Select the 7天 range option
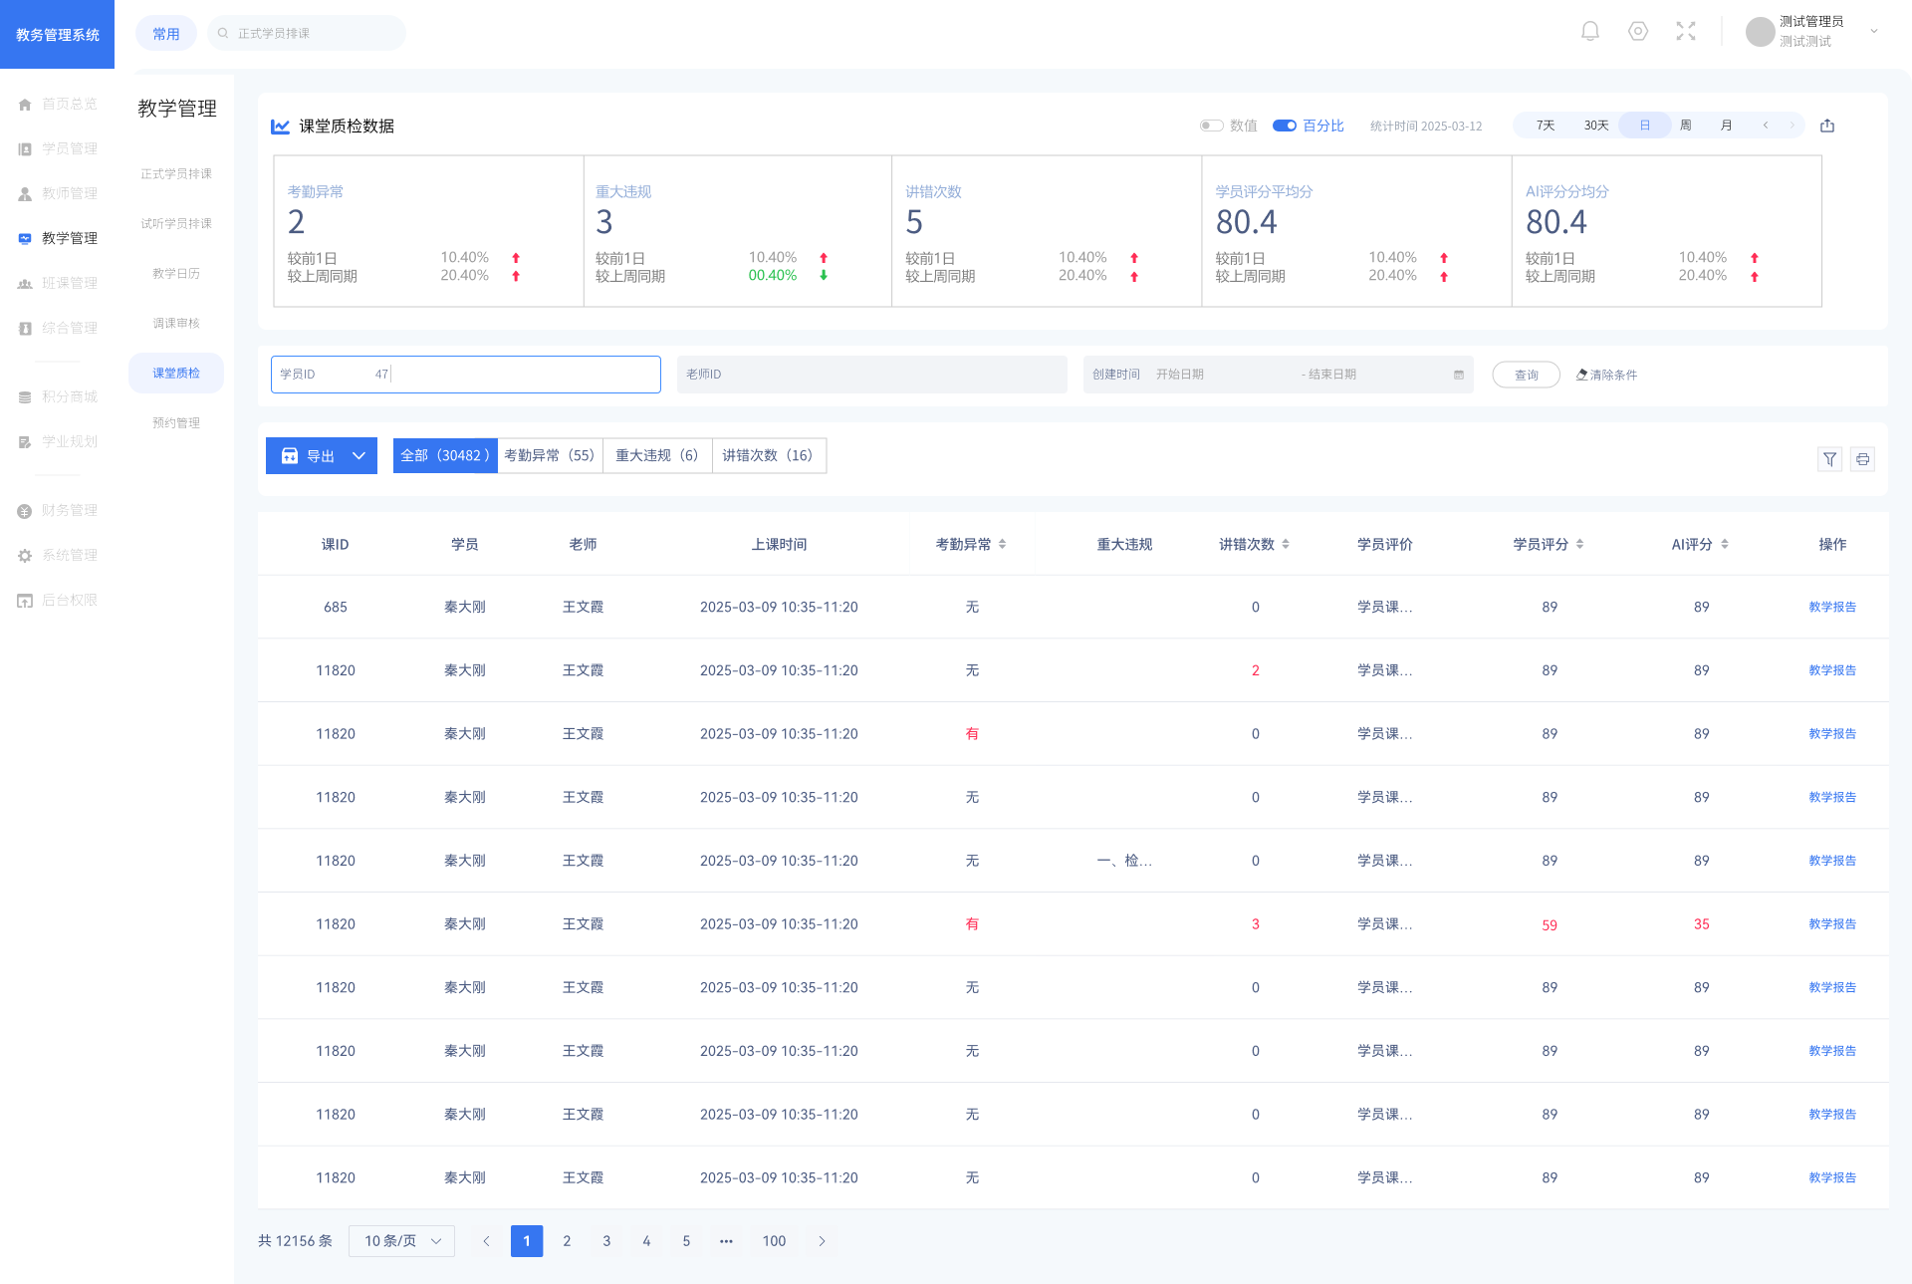Screen dimensions: 1912x1284 (x=1545, y=126)
